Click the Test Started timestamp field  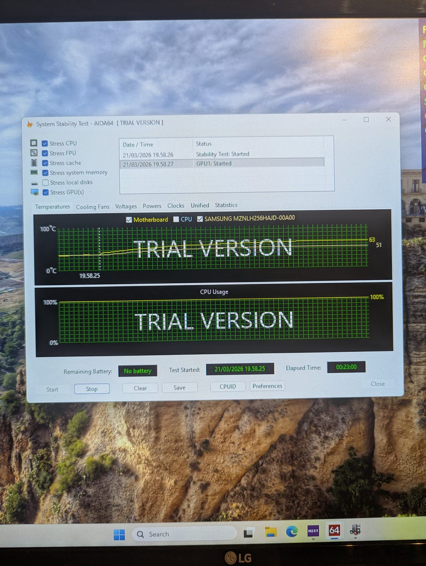[x=240, y=369]
